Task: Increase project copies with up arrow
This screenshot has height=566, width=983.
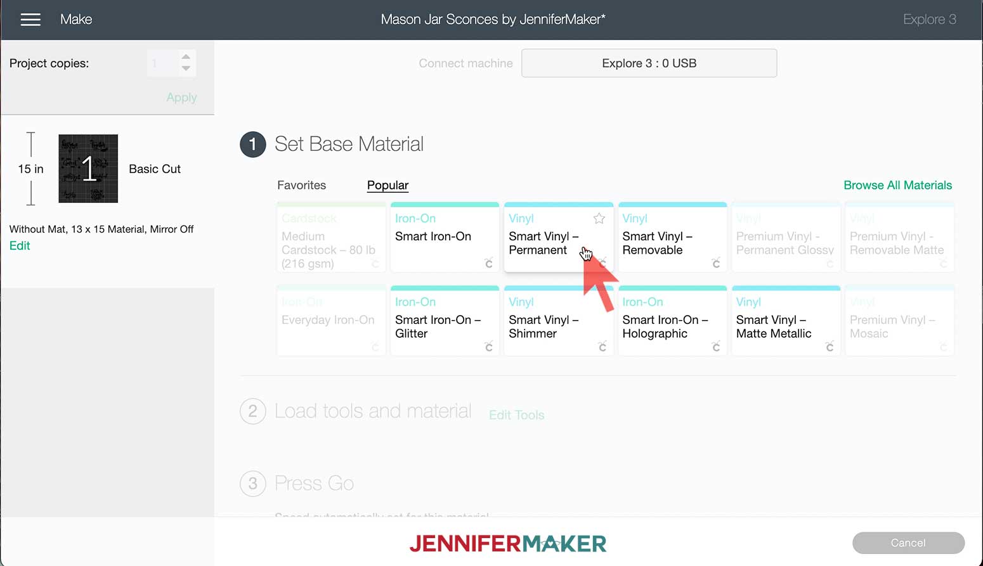Action: (186, 57)
